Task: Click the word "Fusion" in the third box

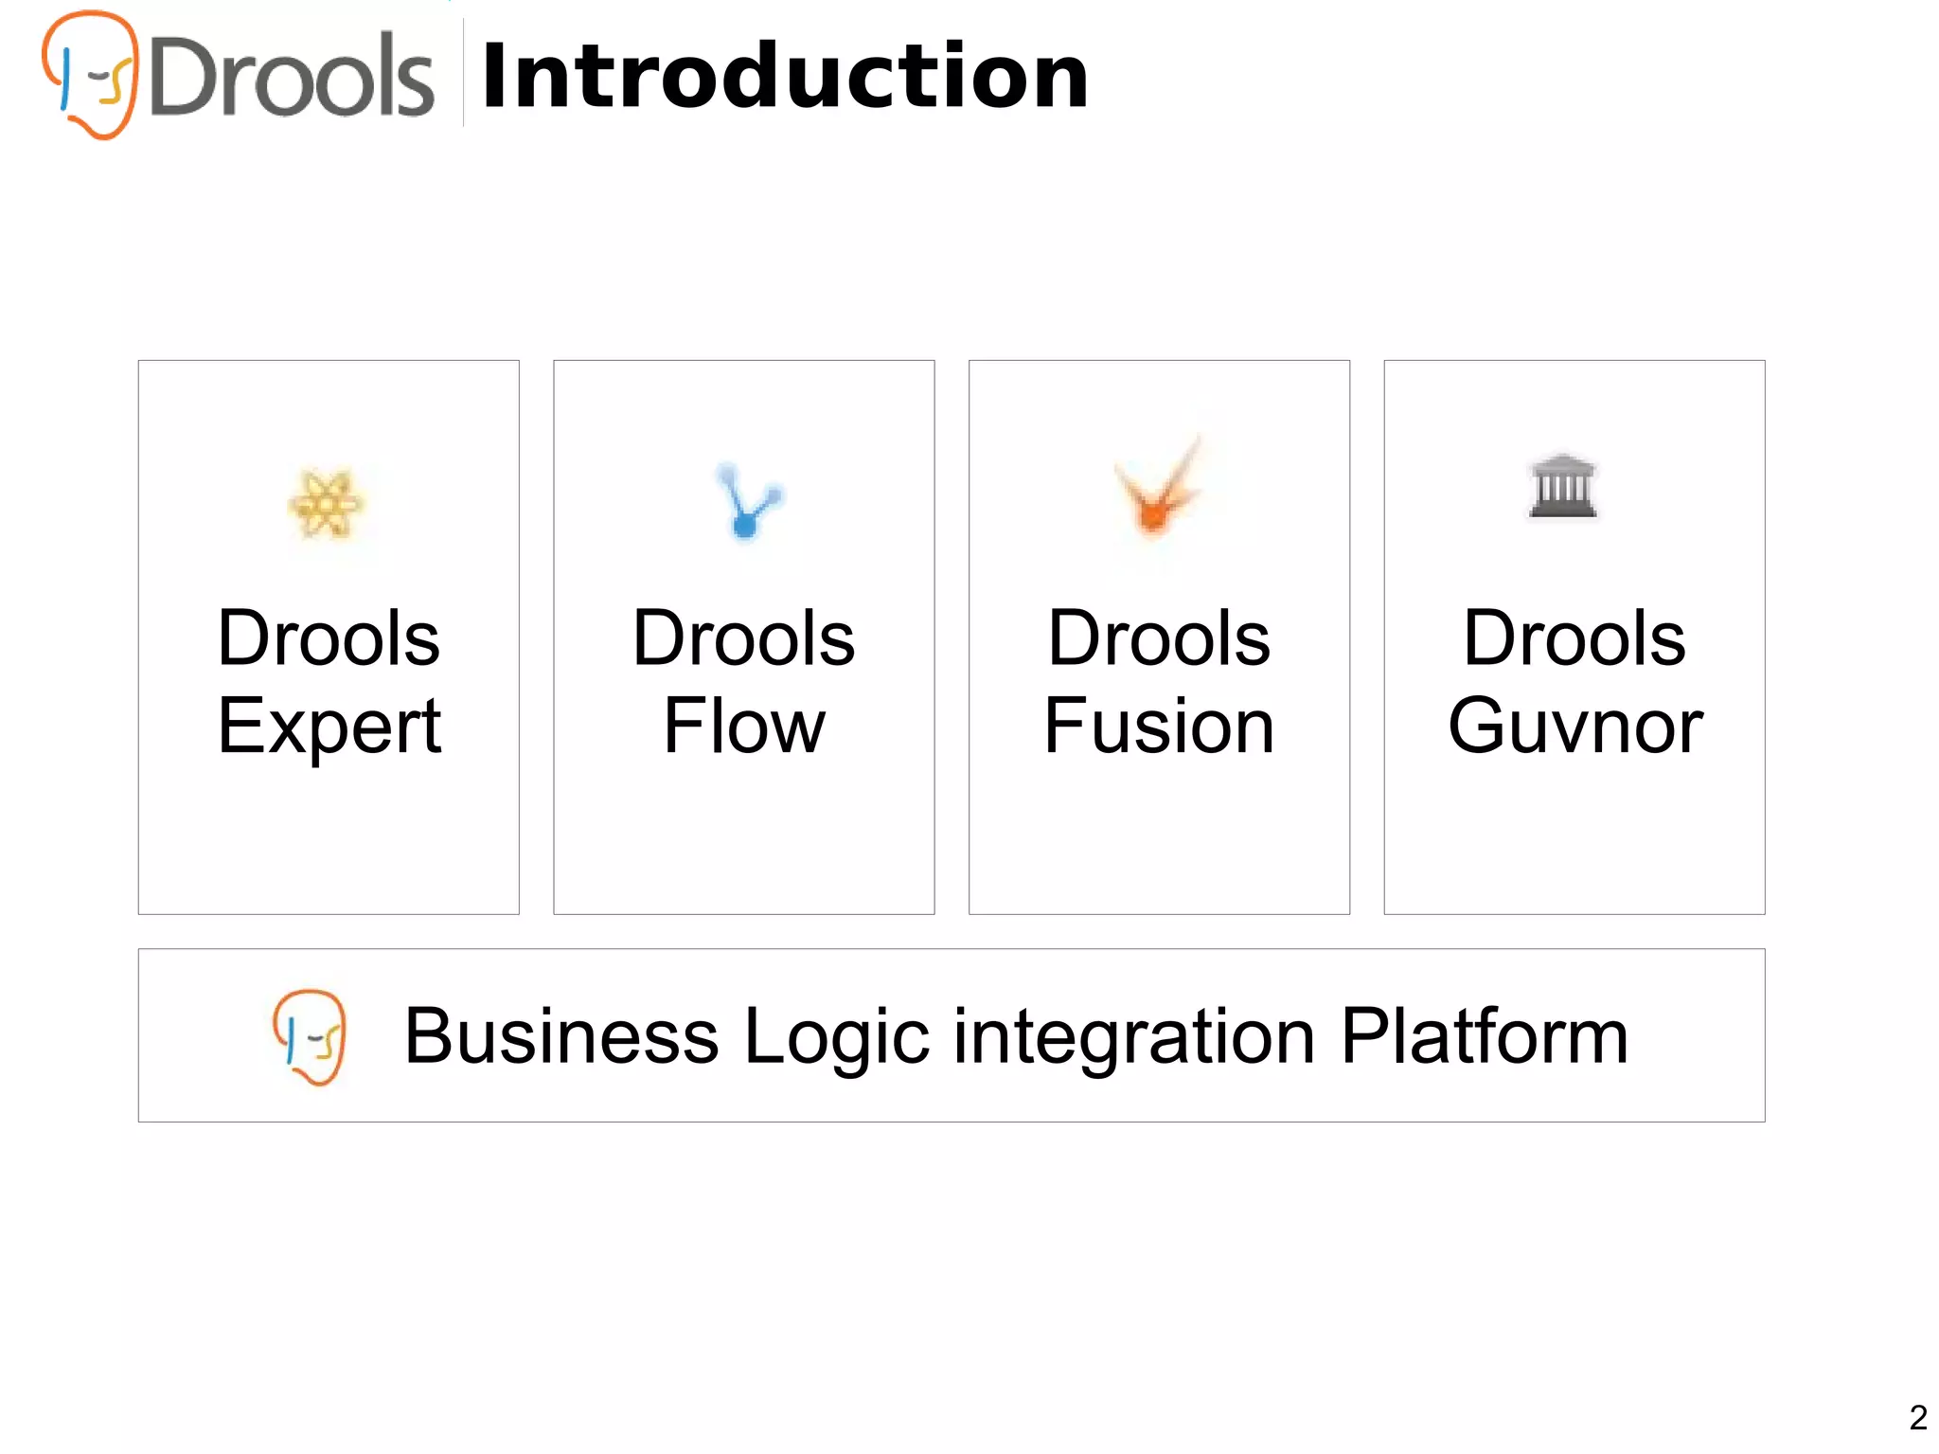Action: click(1159, 727)
